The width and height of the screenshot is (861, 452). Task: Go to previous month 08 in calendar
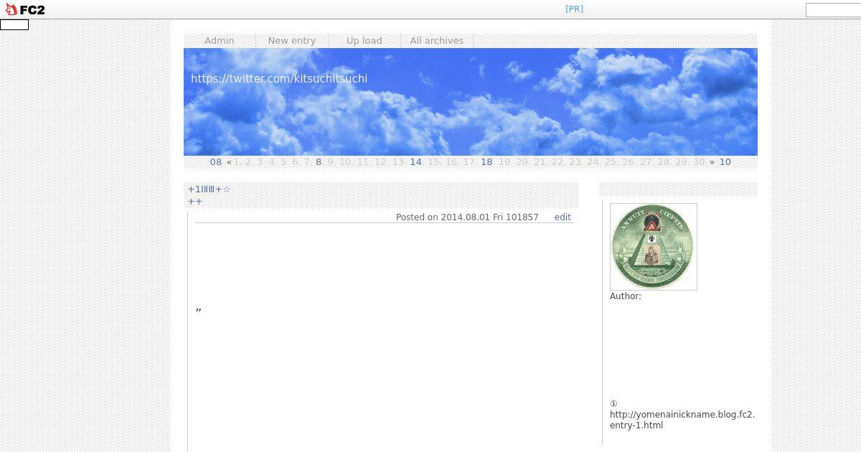coord(216,162)
